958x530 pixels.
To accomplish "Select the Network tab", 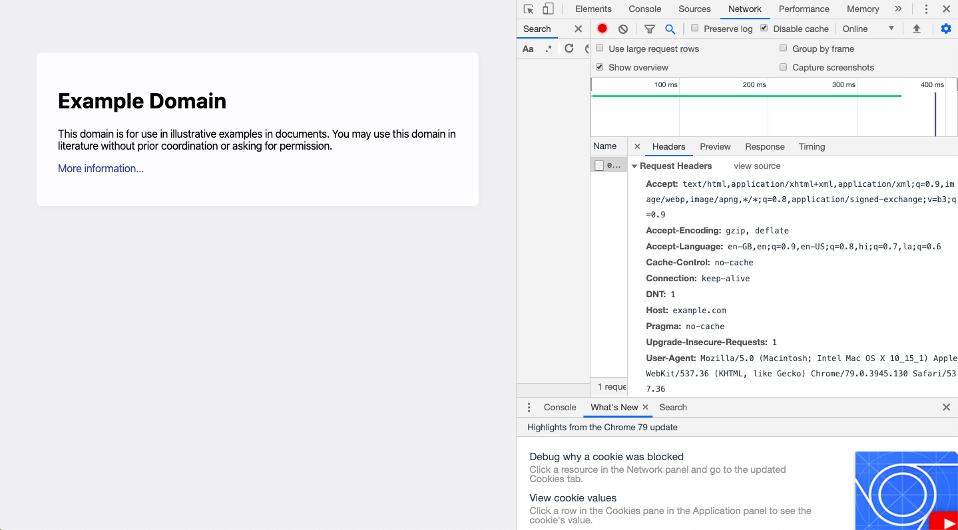I will pyautogui.click(x=745, y=9).
